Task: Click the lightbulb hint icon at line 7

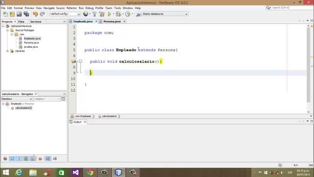Action: tap(73, 61)
